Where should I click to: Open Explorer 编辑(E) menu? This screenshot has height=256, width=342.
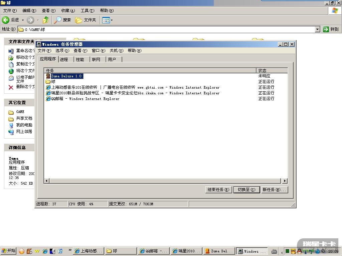pyautogui.click(x=29, y=10)
